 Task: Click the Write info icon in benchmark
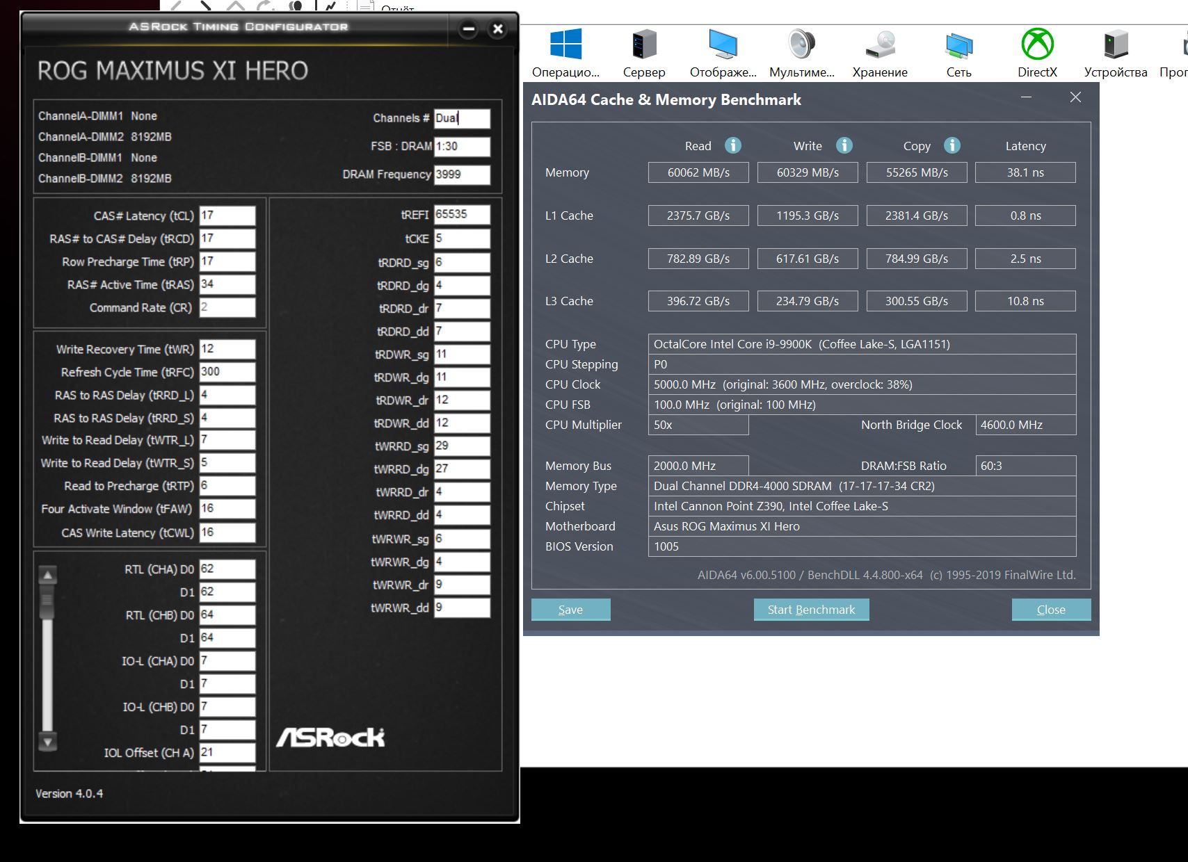pos(844,145)
